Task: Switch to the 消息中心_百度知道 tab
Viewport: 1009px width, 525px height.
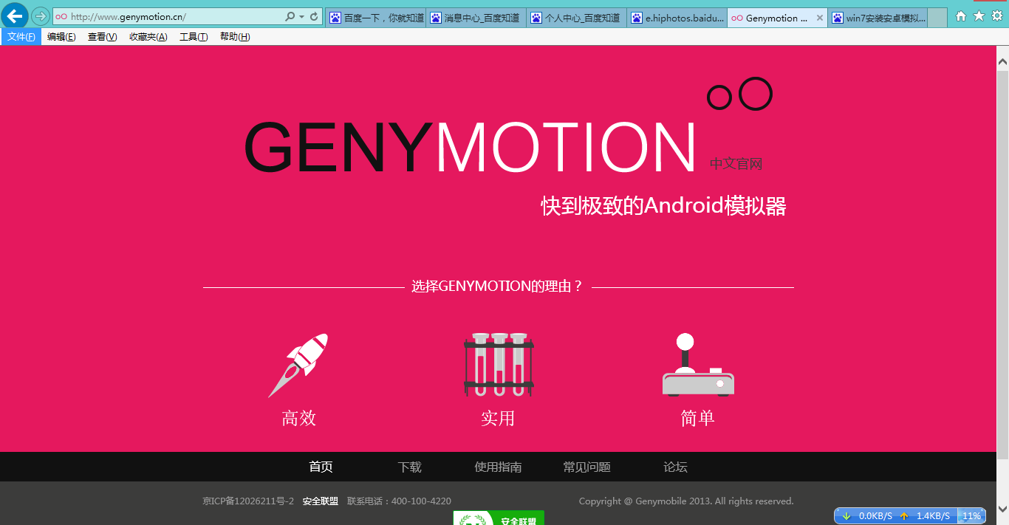Action: click(x=476, y=18)
